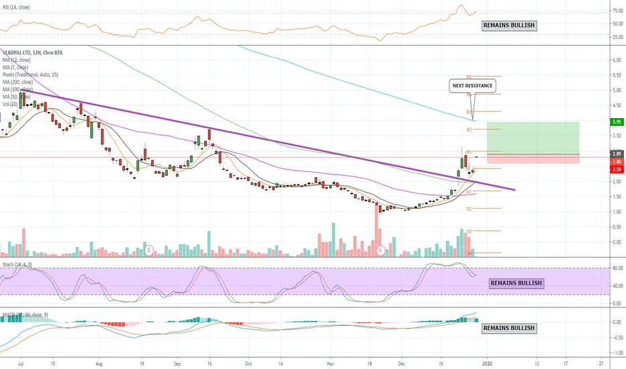This screenshot has height=369, width=626.
Task: Click the Vol (20) indicator label
Action: [10, 104]
